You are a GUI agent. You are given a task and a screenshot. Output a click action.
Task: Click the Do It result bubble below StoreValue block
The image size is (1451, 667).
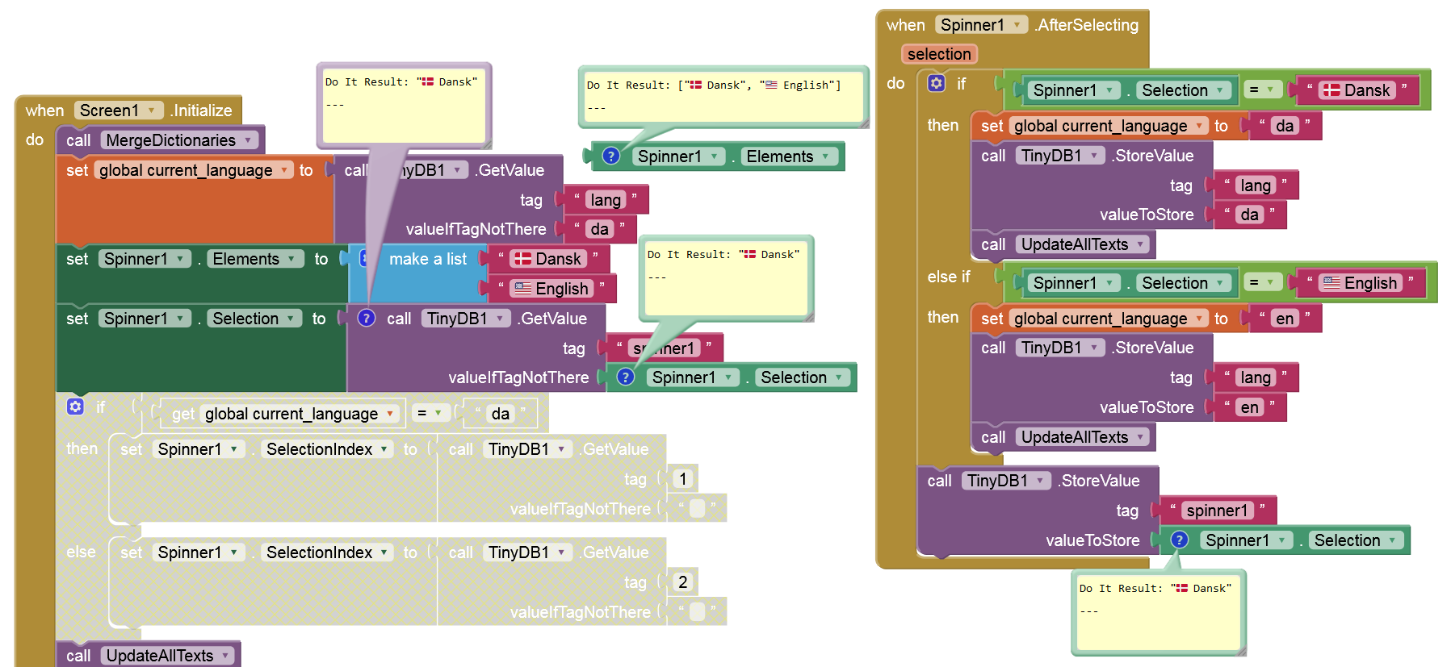pyautogui.click(x=1157, y=611)
